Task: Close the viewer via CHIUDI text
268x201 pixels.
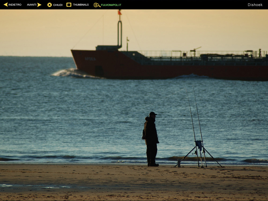Action: (58, 5)
